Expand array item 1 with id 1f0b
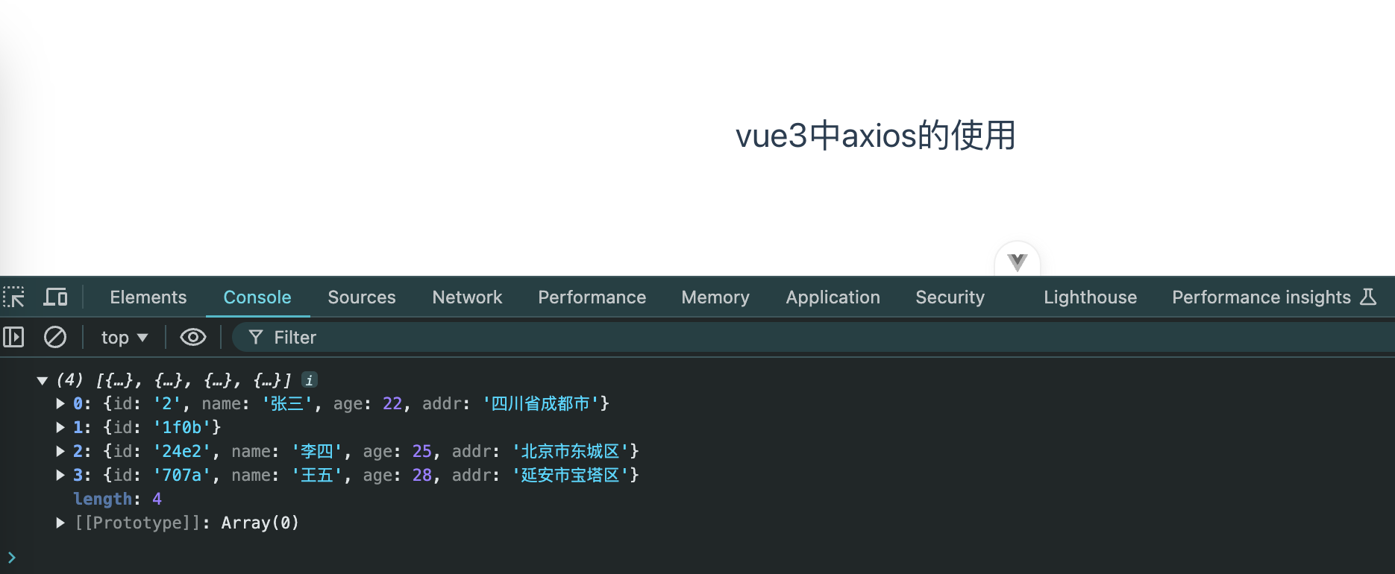1395x574 pixels. tap(60, 428)
